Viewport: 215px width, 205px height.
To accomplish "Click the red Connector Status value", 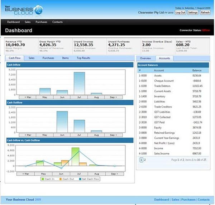I will (206, 30).
